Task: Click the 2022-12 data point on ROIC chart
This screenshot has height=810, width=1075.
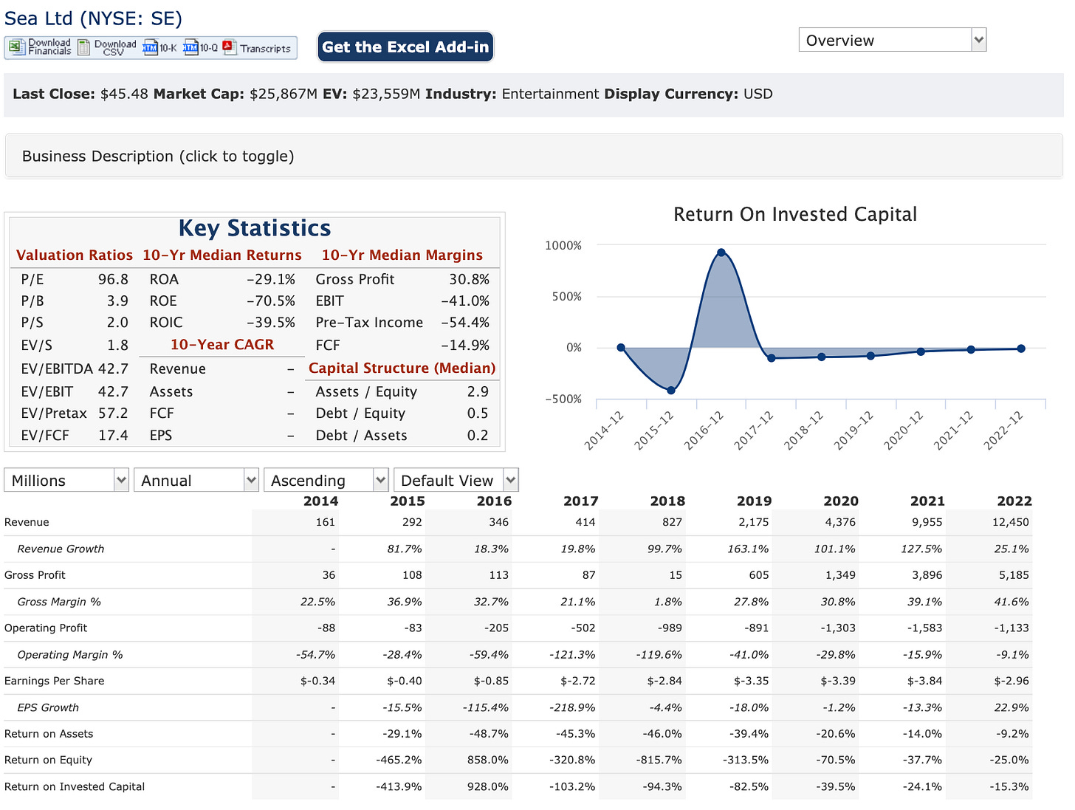Action: click(1021, 349)
